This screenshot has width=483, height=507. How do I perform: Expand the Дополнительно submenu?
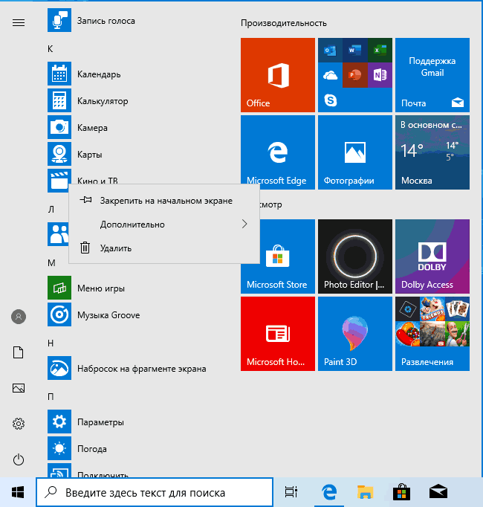point(164,224)
